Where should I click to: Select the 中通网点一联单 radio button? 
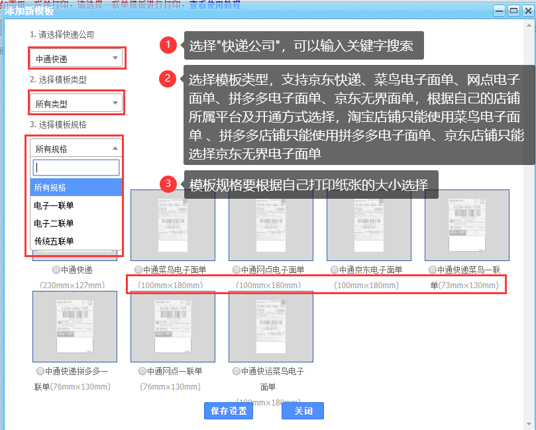tap(142, 371)
